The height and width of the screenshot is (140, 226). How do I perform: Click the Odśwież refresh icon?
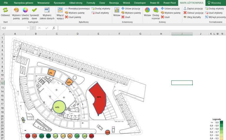click(5, 10)
